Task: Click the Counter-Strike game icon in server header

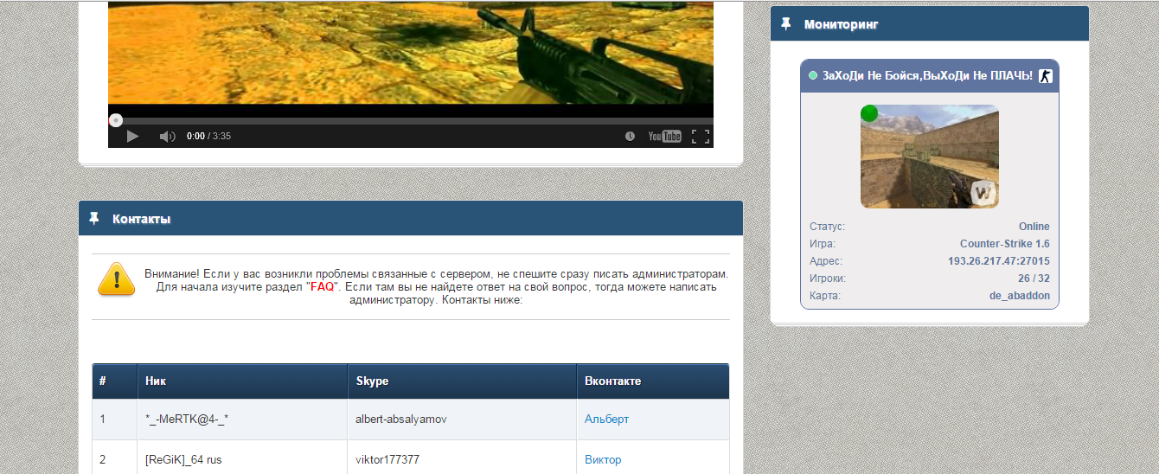Action: tap(1046, 76)
